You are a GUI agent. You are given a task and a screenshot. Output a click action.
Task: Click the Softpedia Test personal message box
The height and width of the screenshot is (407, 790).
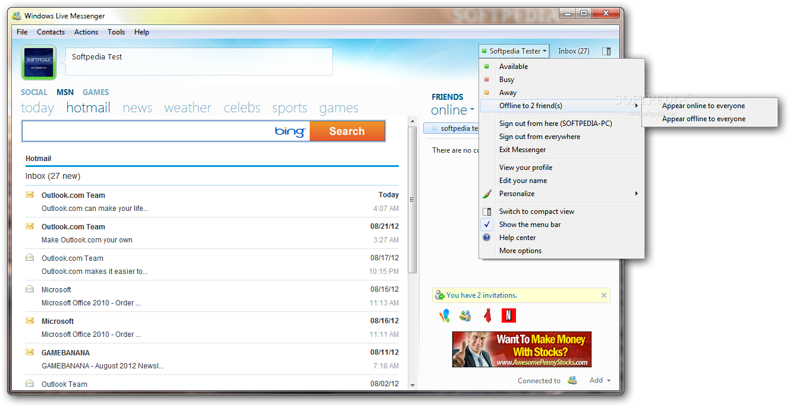click(x=199, y=61)
